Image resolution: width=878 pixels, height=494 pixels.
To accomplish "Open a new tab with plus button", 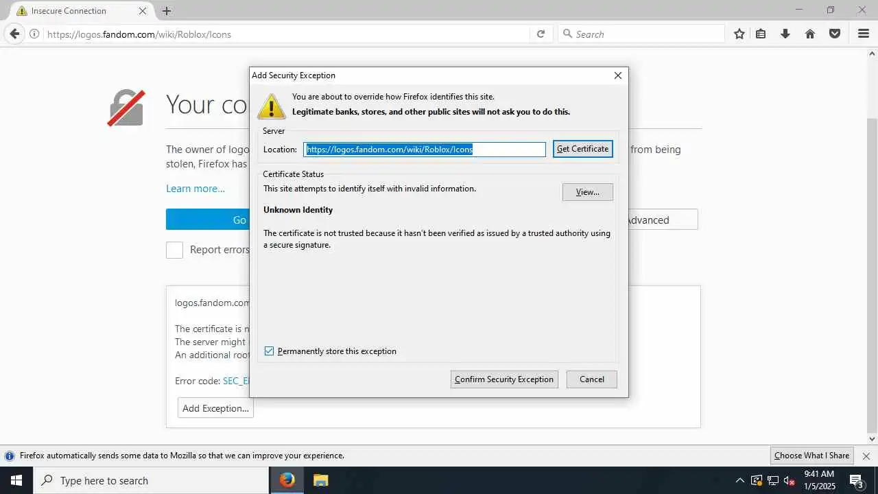I will (x=167, y=11).
